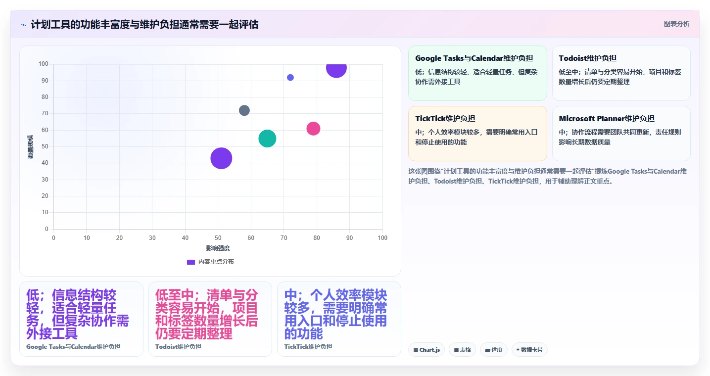This screenshot has width=710, height=376.
Task: Click the lightning icon beside the title
Action: coord(23,25)
